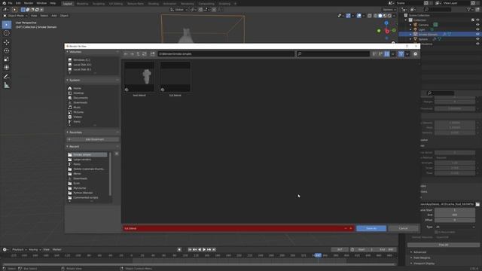Go forward in file browser history
The width and height of the screenshot is (482, 271).
pyautogui.click(x=132, y=53)
